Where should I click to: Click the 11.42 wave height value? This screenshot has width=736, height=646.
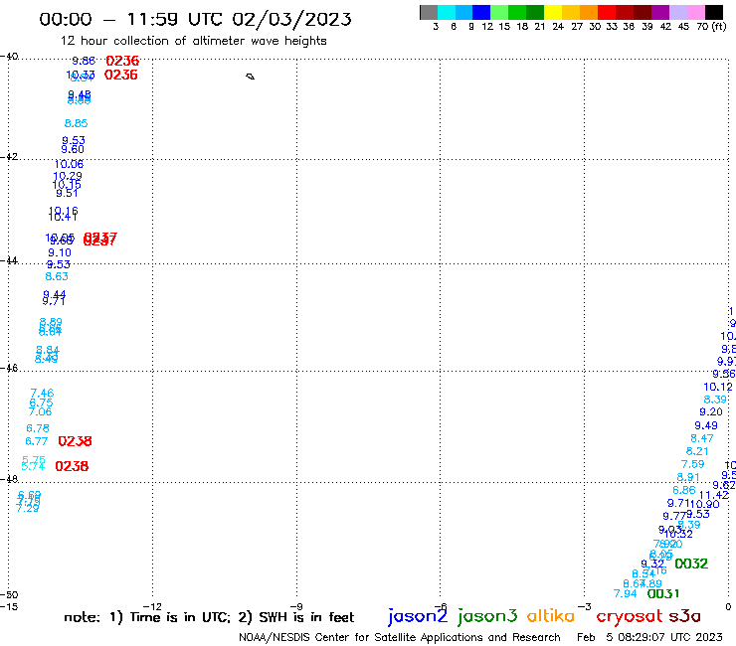(714, 495)
